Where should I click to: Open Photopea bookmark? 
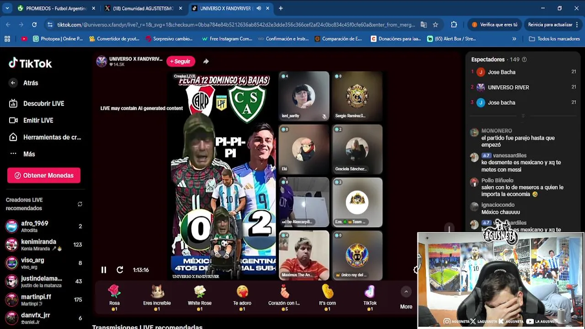coord(58,39)
